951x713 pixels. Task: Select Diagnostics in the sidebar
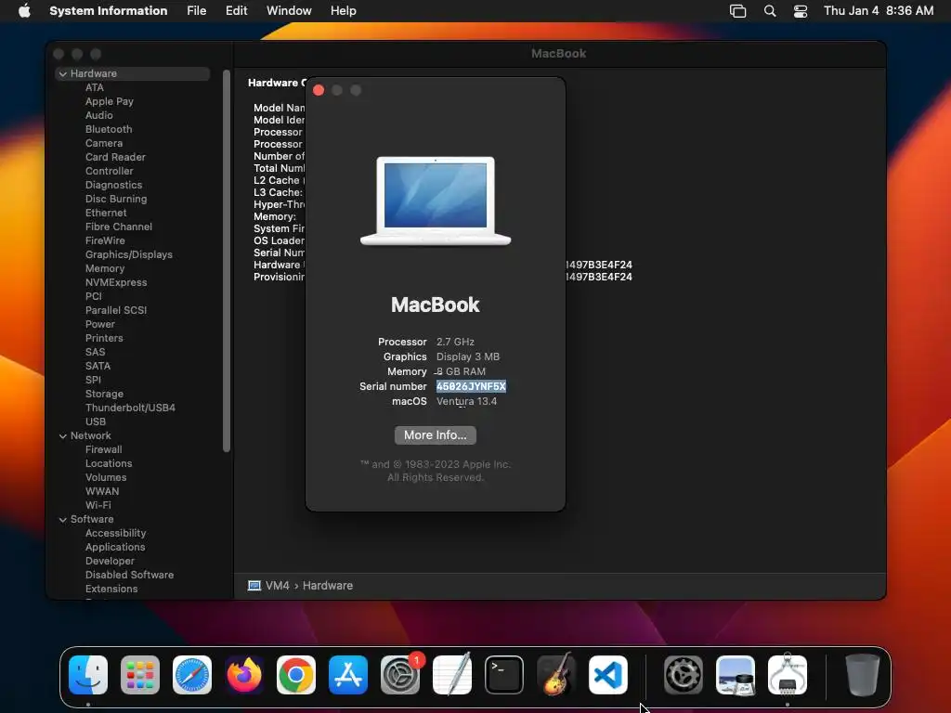click(x=113, y=185)
